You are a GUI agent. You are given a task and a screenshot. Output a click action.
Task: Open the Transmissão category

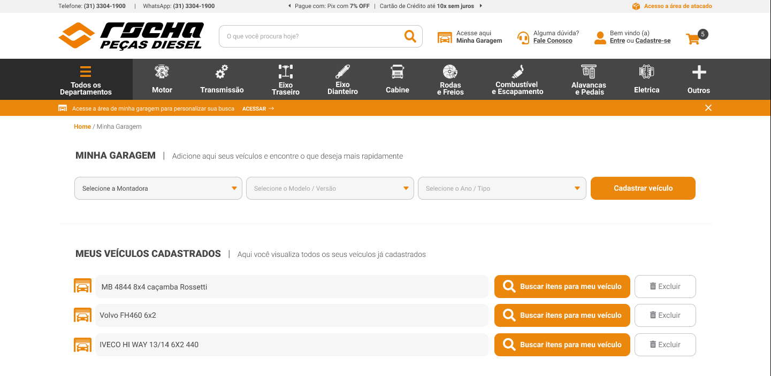pos(222,80)
